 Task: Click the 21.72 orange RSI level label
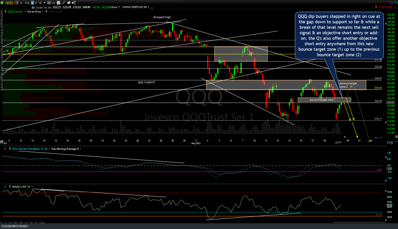click(379, 214)
